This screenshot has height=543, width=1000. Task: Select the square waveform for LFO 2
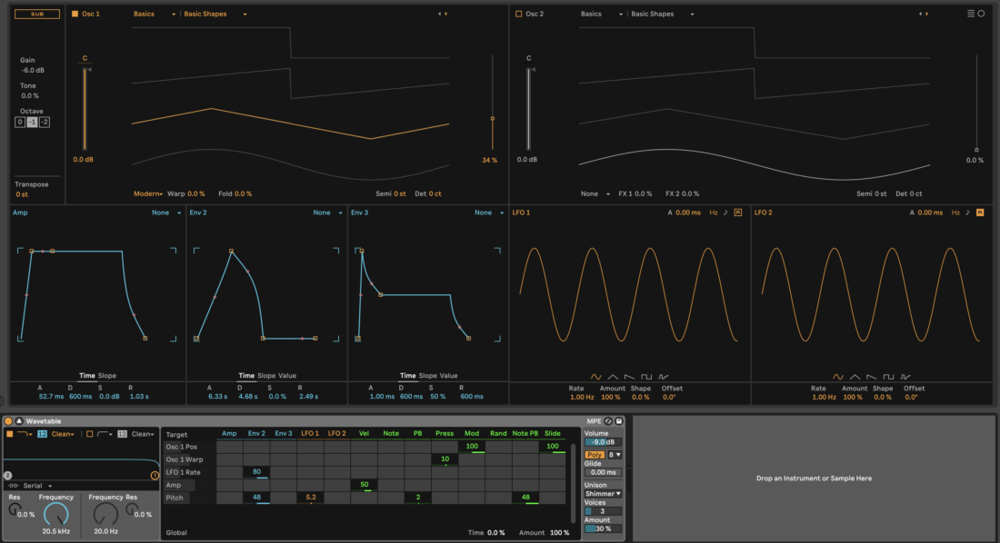(888, 377)
